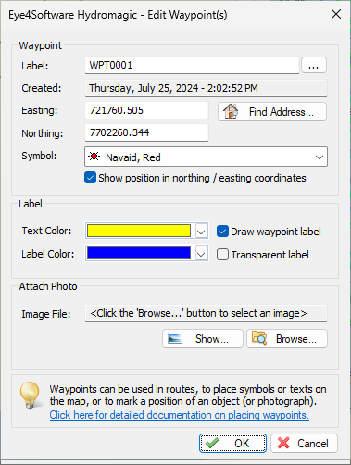Click the Label field containing WPT0001
351x465 pixels.
point(192,65)
